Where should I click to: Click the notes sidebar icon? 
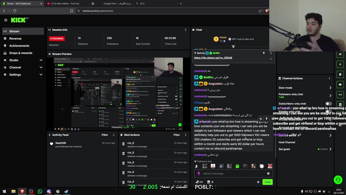point(340,74)
